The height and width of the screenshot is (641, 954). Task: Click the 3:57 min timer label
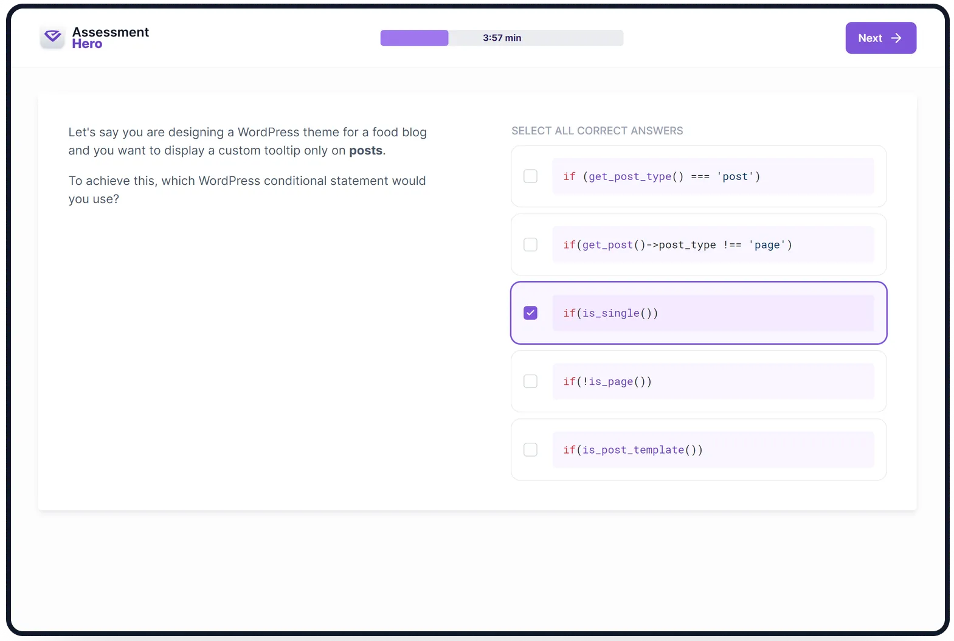[502, 38]
